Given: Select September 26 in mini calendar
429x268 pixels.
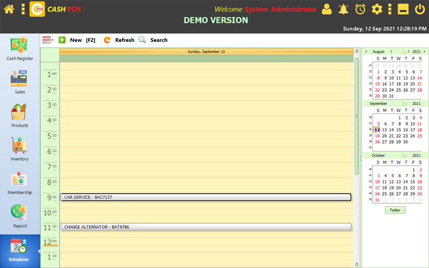Looking at the screenshot, I should click(x=377, y=142).
